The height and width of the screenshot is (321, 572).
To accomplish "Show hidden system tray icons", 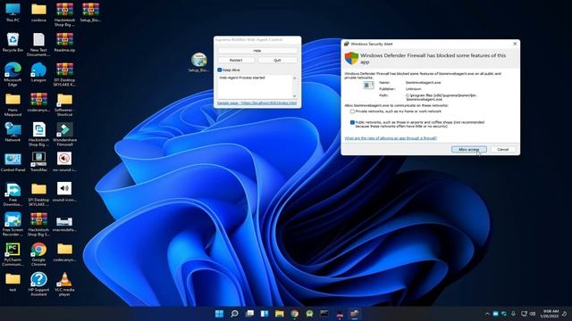I will coord(487,314).
